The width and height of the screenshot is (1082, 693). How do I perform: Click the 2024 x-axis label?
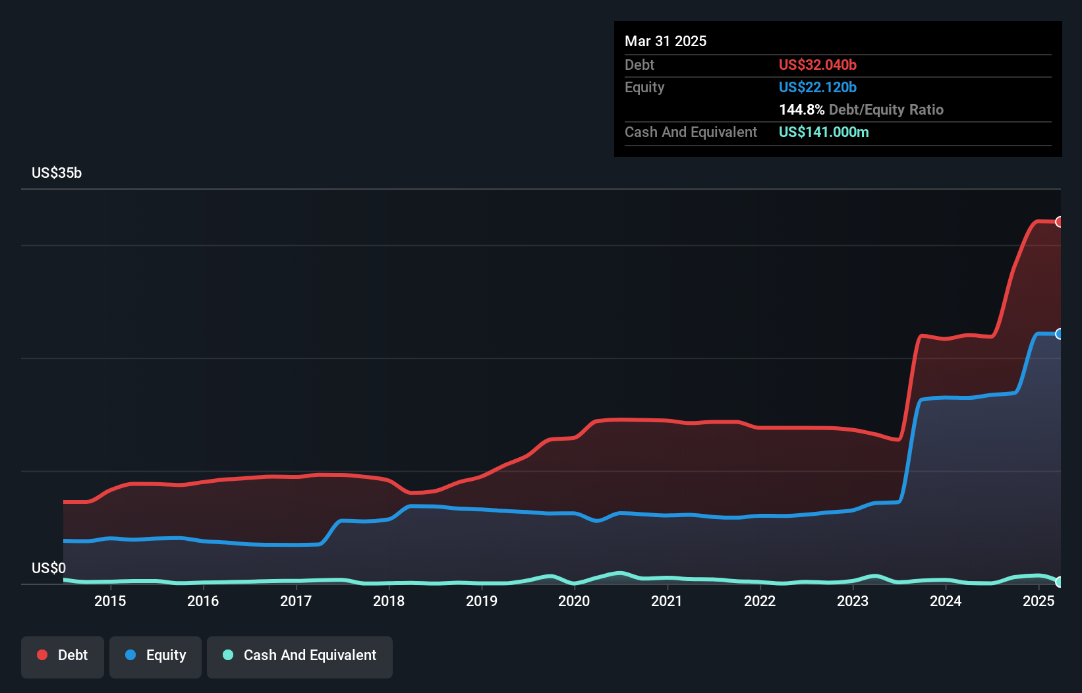coord(946,601)
